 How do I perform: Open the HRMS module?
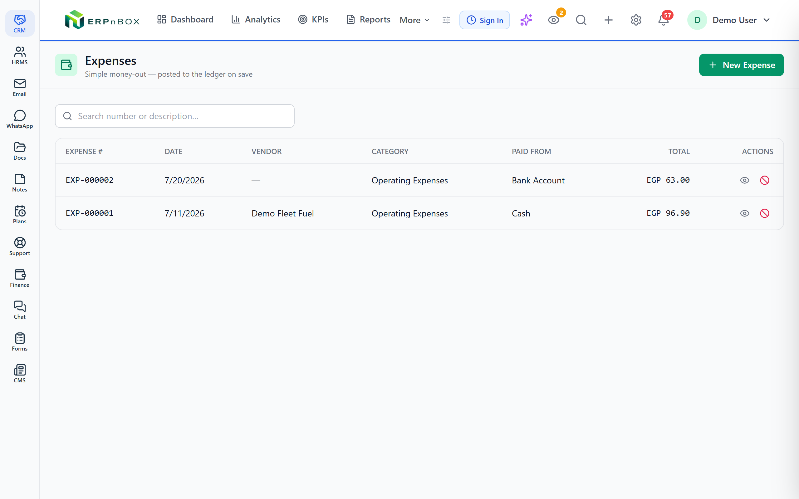[20, 56]
